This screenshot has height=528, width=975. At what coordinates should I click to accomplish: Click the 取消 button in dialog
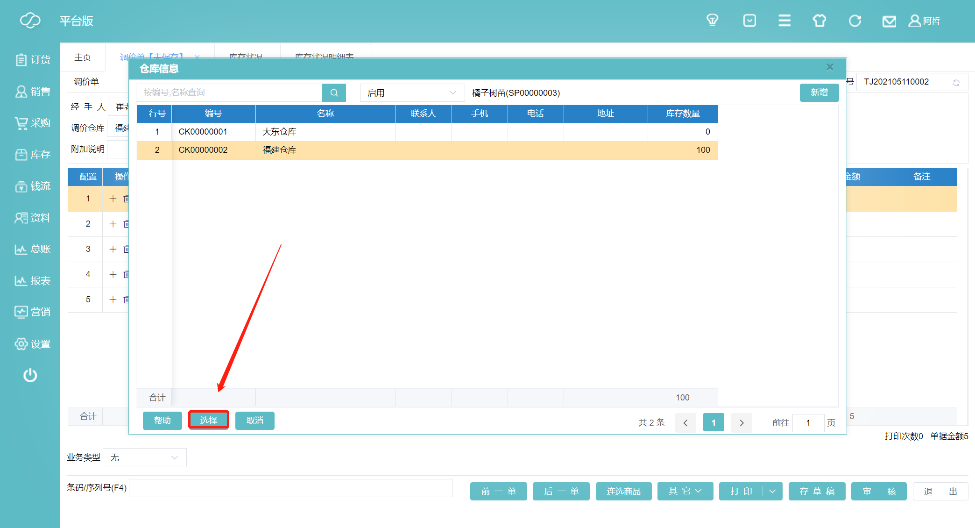(x=254, y=421)
